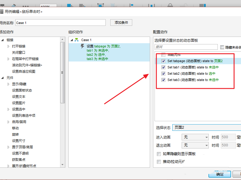Click the 确定 button
Screen dimensions: 241x180
(219, 174)
